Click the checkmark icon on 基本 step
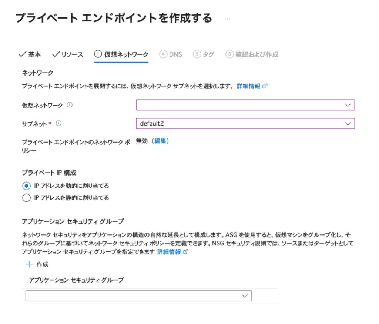379x324 pixels. (21, 54)
